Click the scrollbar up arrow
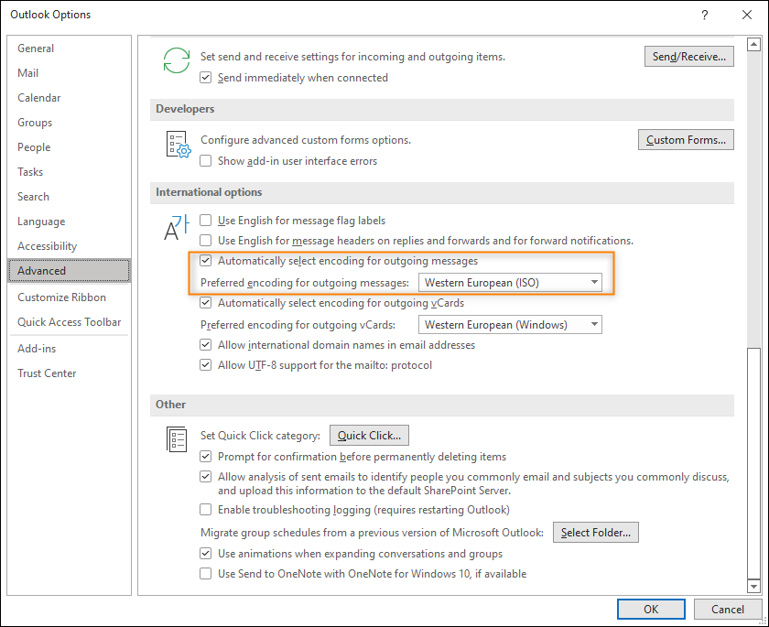Viewport: 769px width, 627px height. point(753,45)
